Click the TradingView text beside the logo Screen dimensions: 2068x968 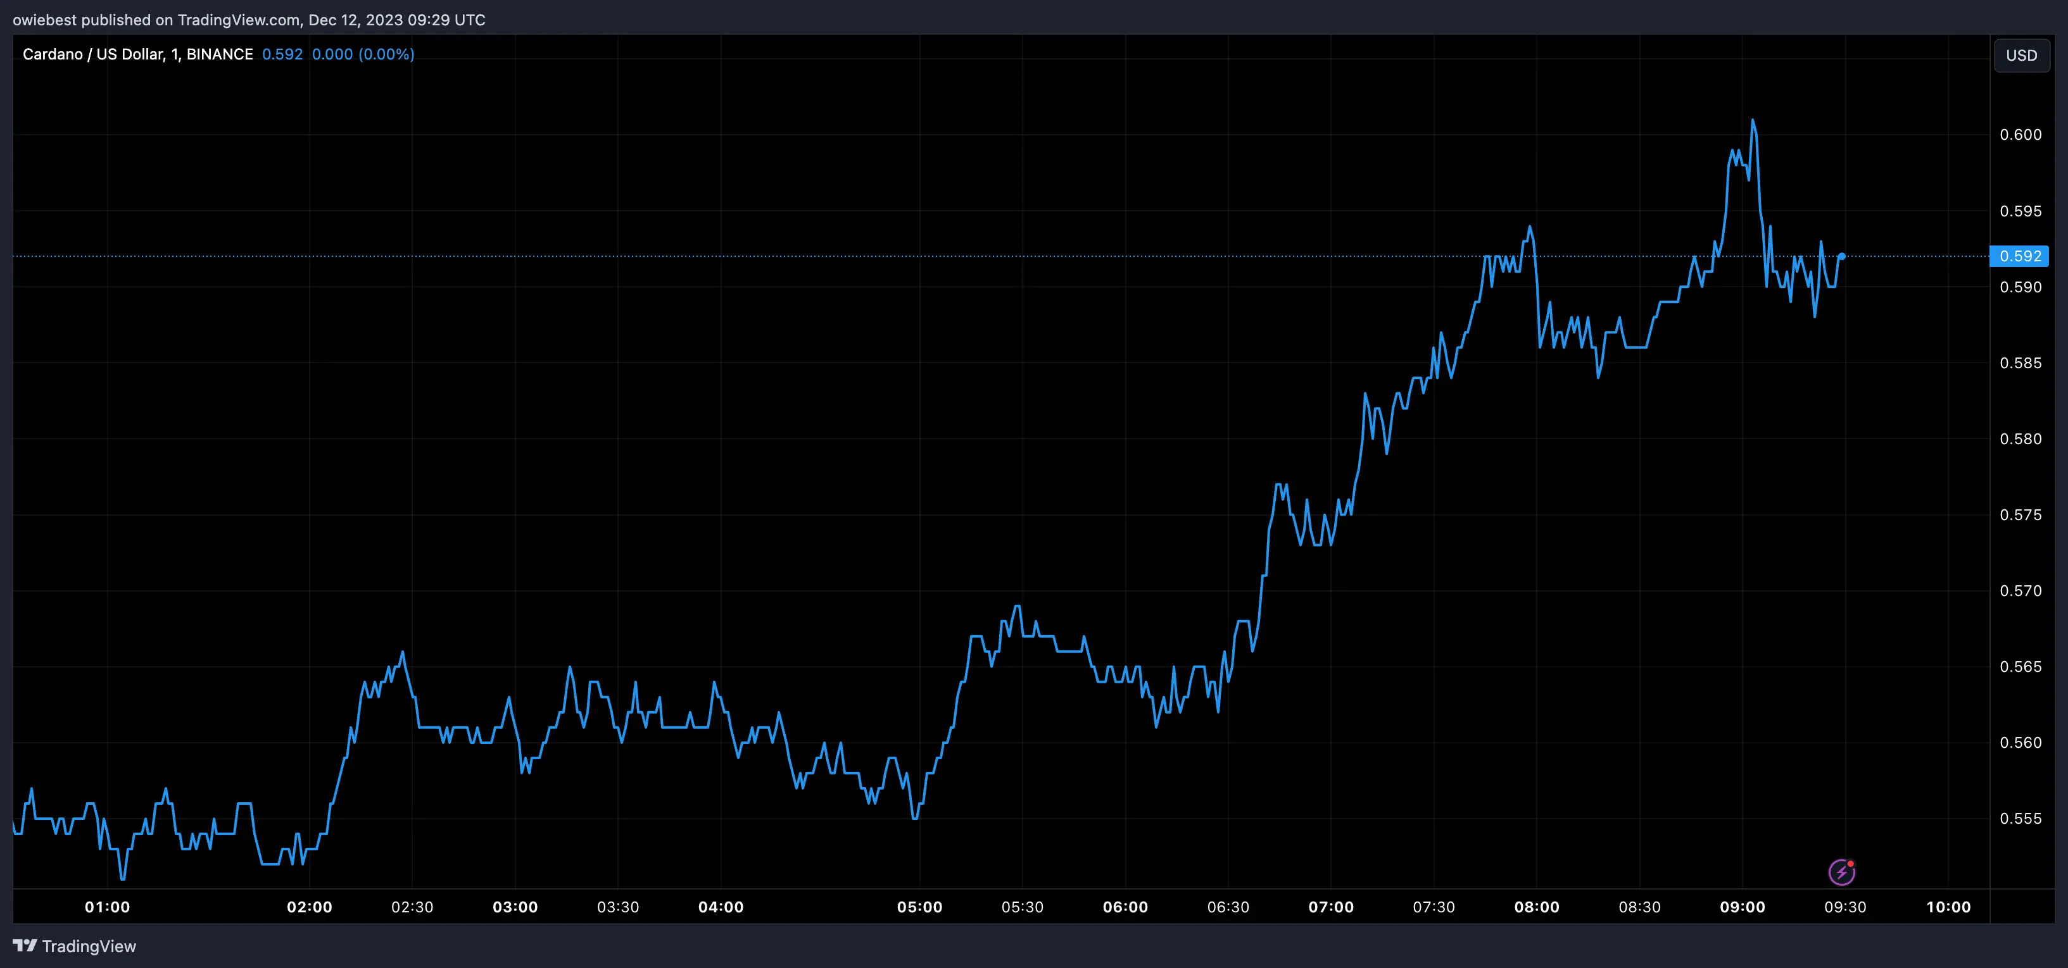pyautogui.click(x=91, y=947)
